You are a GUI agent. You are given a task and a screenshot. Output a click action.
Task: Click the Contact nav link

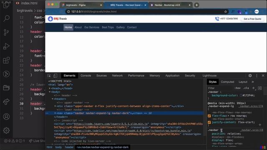pos(132,27)
